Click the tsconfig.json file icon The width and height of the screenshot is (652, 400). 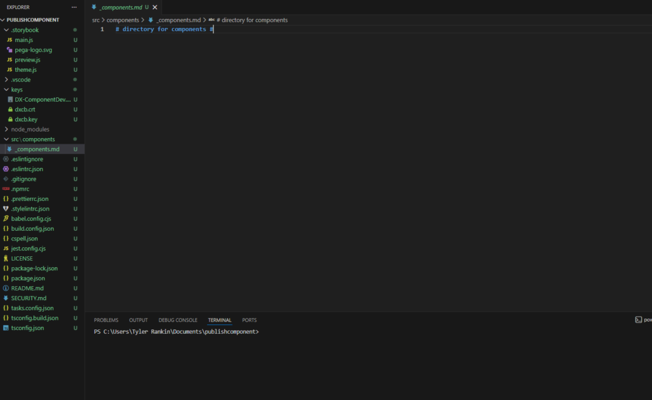[x=6, y=328]
